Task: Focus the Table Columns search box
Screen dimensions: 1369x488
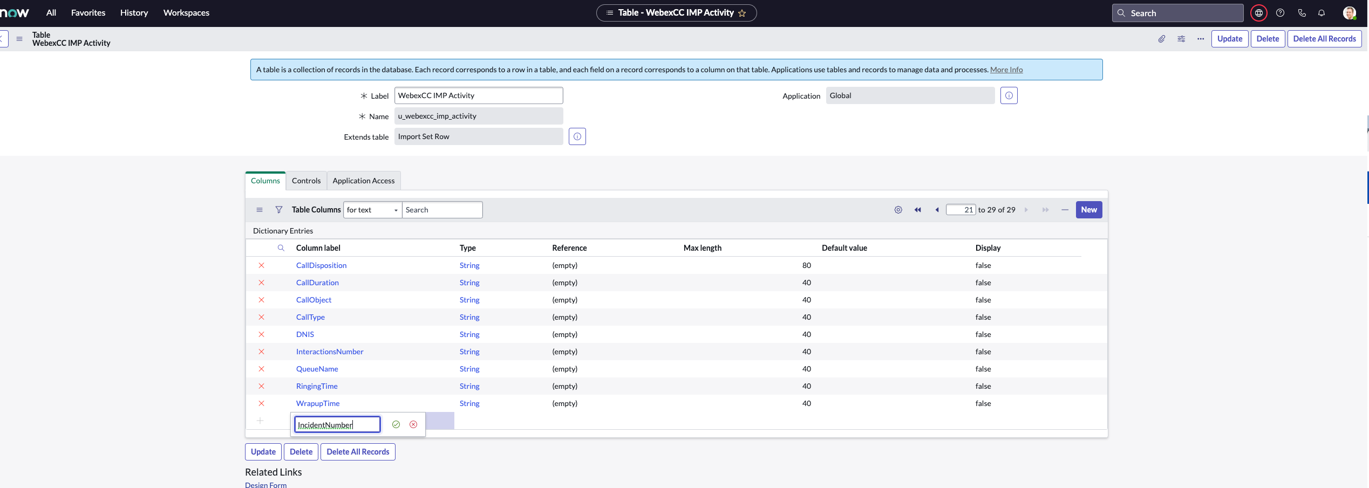Action: point(442,210)
